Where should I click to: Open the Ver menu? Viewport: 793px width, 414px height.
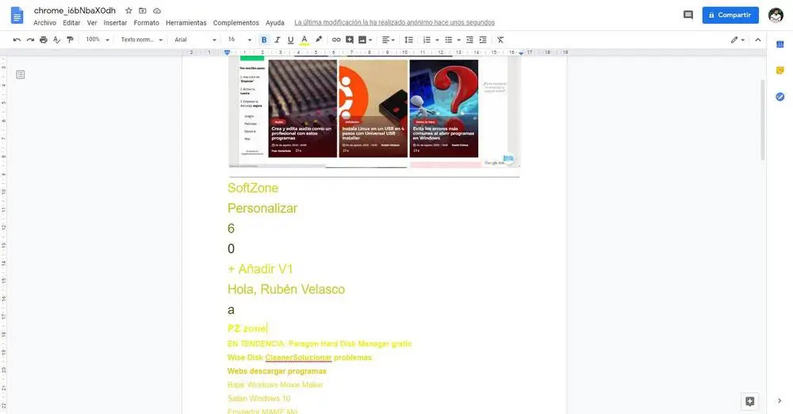91,23
